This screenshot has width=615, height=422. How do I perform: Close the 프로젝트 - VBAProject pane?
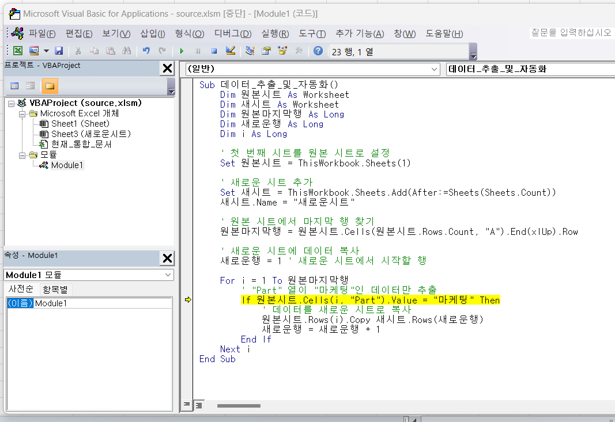click(x=168, y=69)
